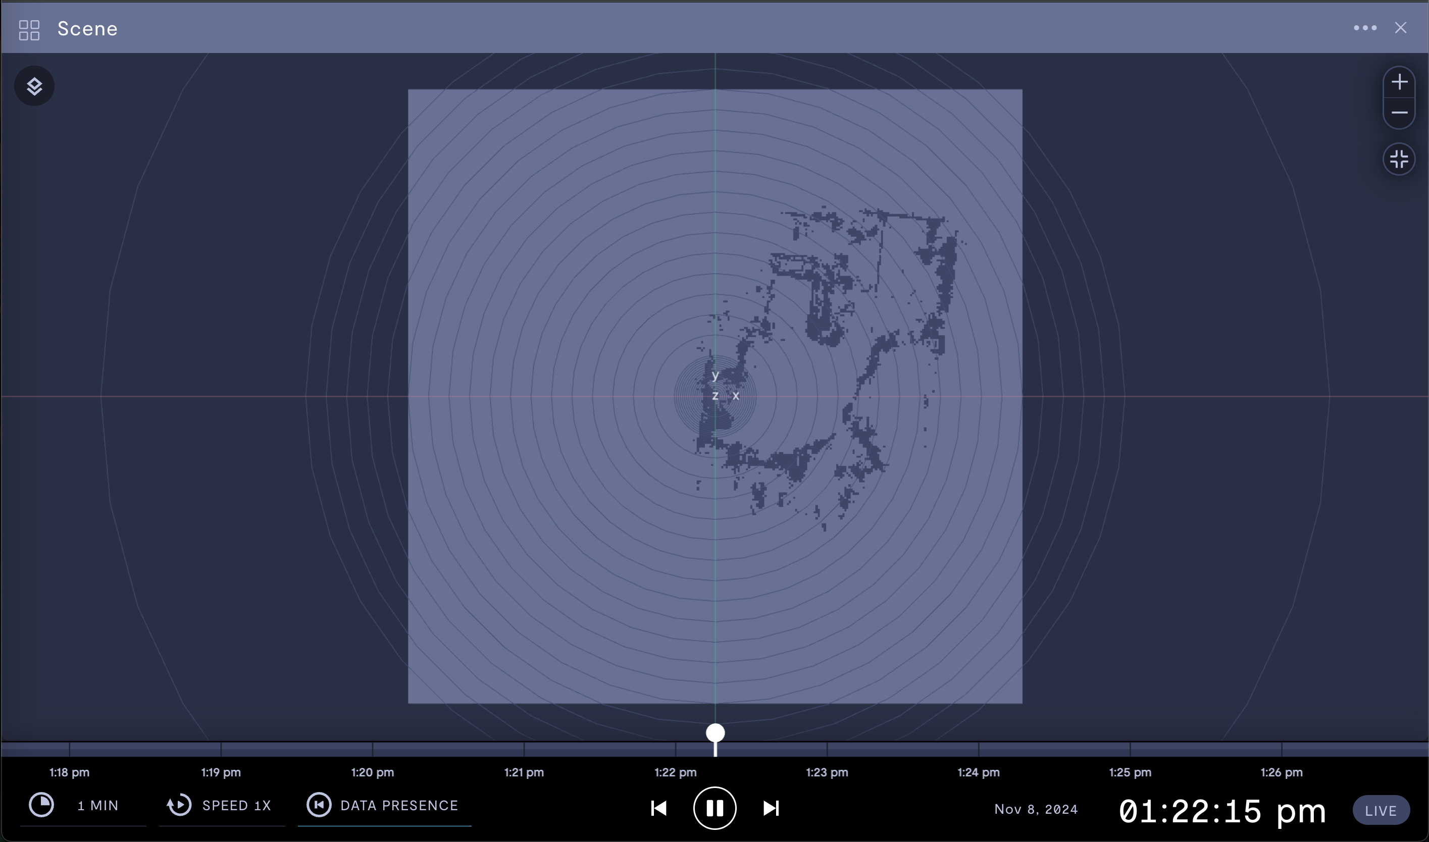The height and width of the screenshot is (842, 1429).
Task: Click the clock icon beside 1 MIN
Action: point(41,805)
